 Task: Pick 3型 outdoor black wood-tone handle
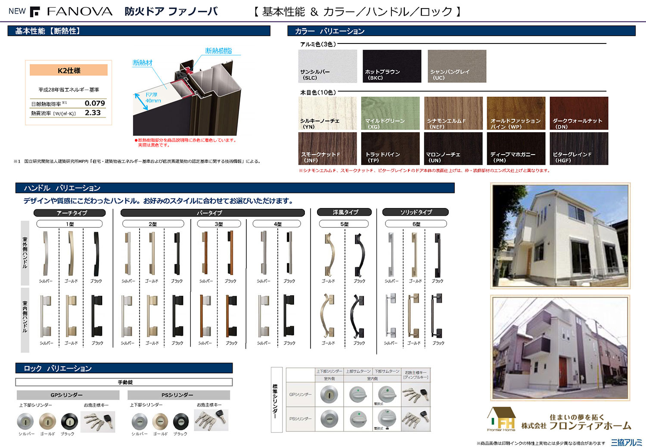coord(230,253)
